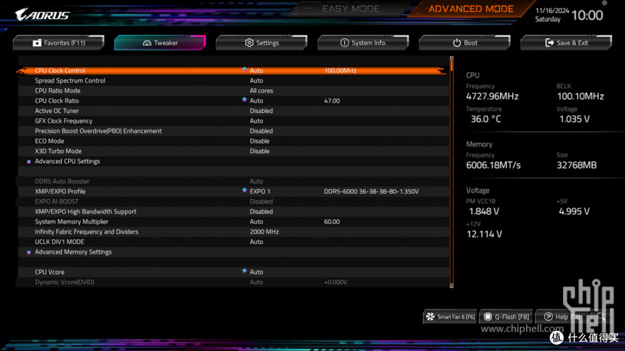This screenshot has height=351, width=625.
Task: Select the Active OC Tuner label
Action: coord(57,111)
